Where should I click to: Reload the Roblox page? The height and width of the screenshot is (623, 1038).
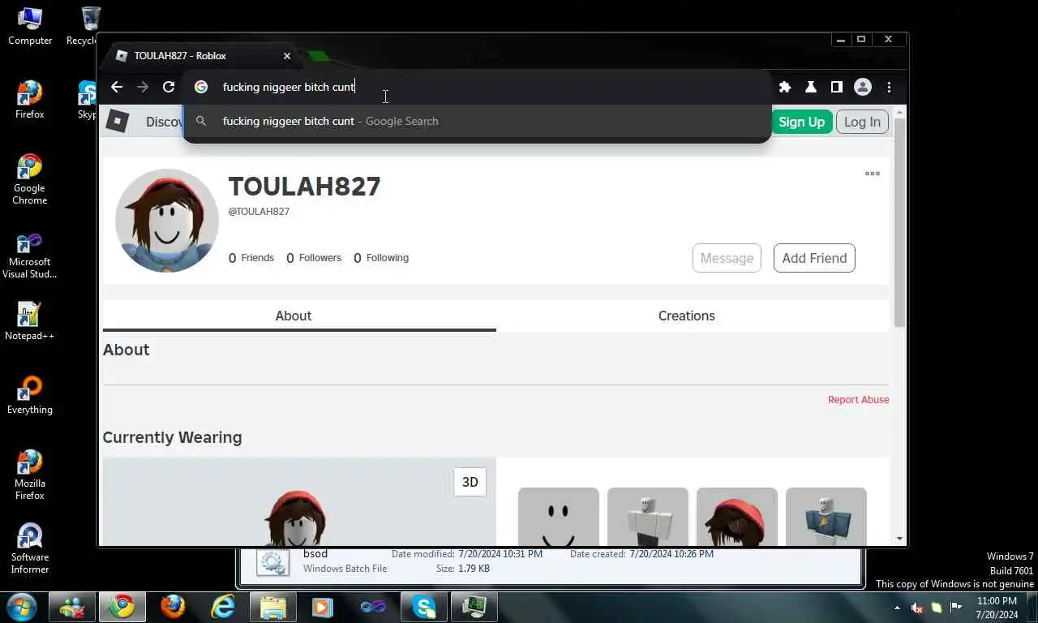pos(169,87)
